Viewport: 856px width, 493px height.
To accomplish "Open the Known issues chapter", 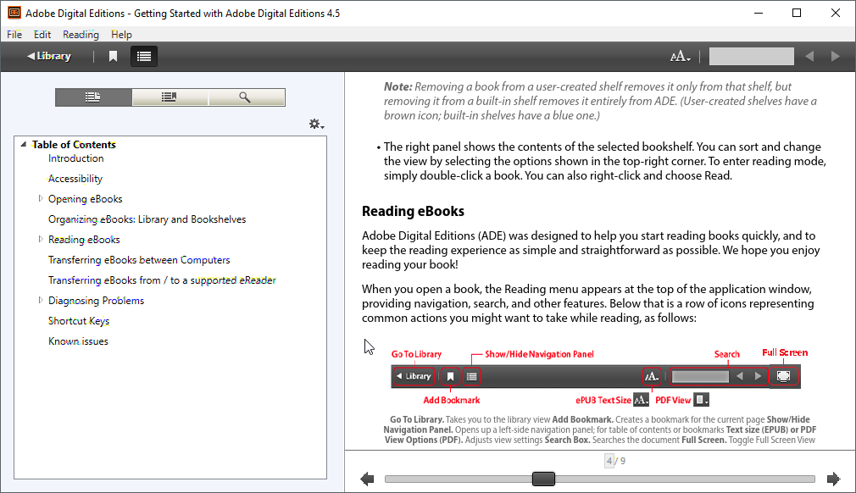I will point(78,341).
